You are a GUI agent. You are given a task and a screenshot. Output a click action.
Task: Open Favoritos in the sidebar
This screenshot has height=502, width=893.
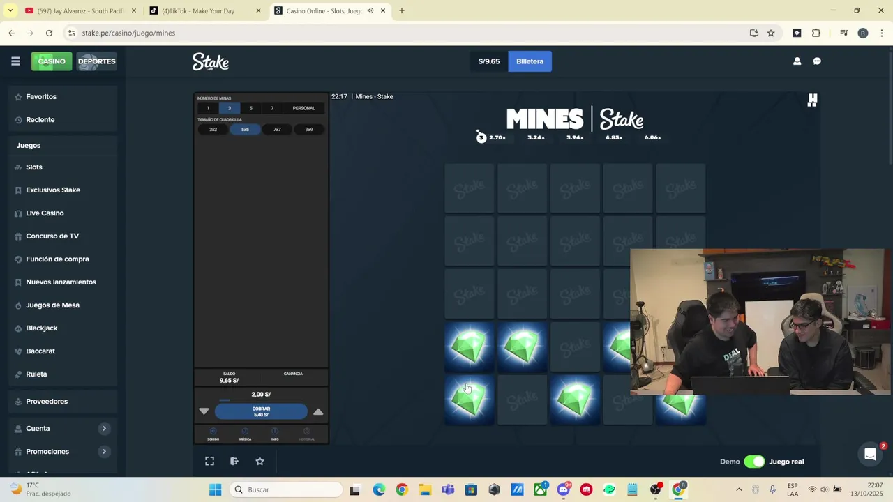point(41,96)
